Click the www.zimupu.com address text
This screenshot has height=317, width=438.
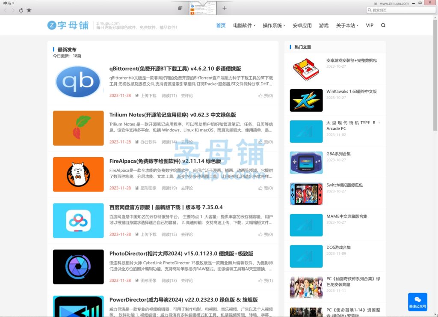(394, 3)
